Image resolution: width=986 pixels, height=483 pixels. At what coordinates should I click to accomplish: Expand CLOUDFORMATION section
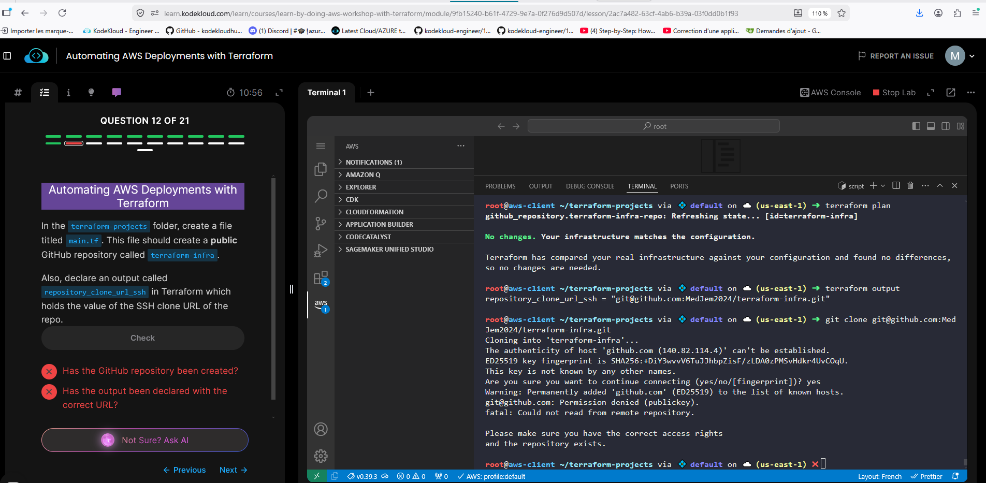pos(404,212)
